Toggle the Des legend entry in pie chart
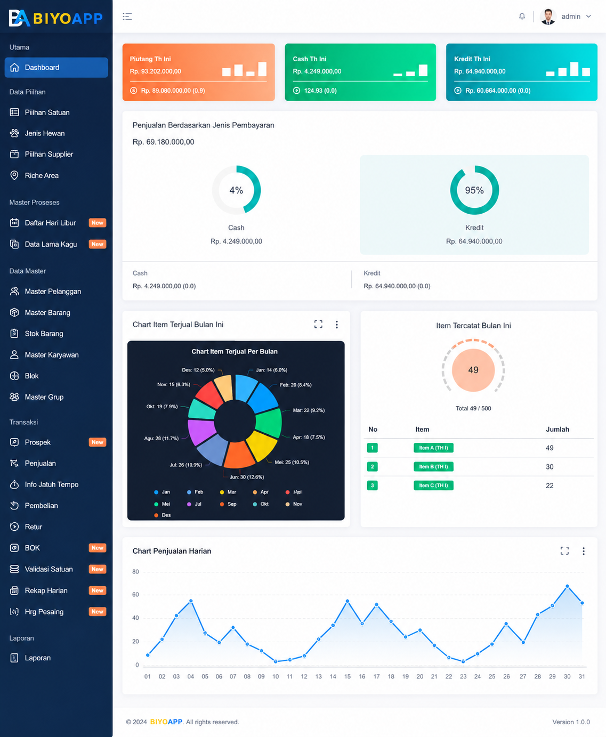This screenshot has width=606, height=737. tap(163, 515)
